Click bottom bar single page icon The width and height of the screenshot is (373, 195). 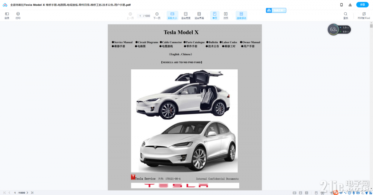tap(316, 193)
